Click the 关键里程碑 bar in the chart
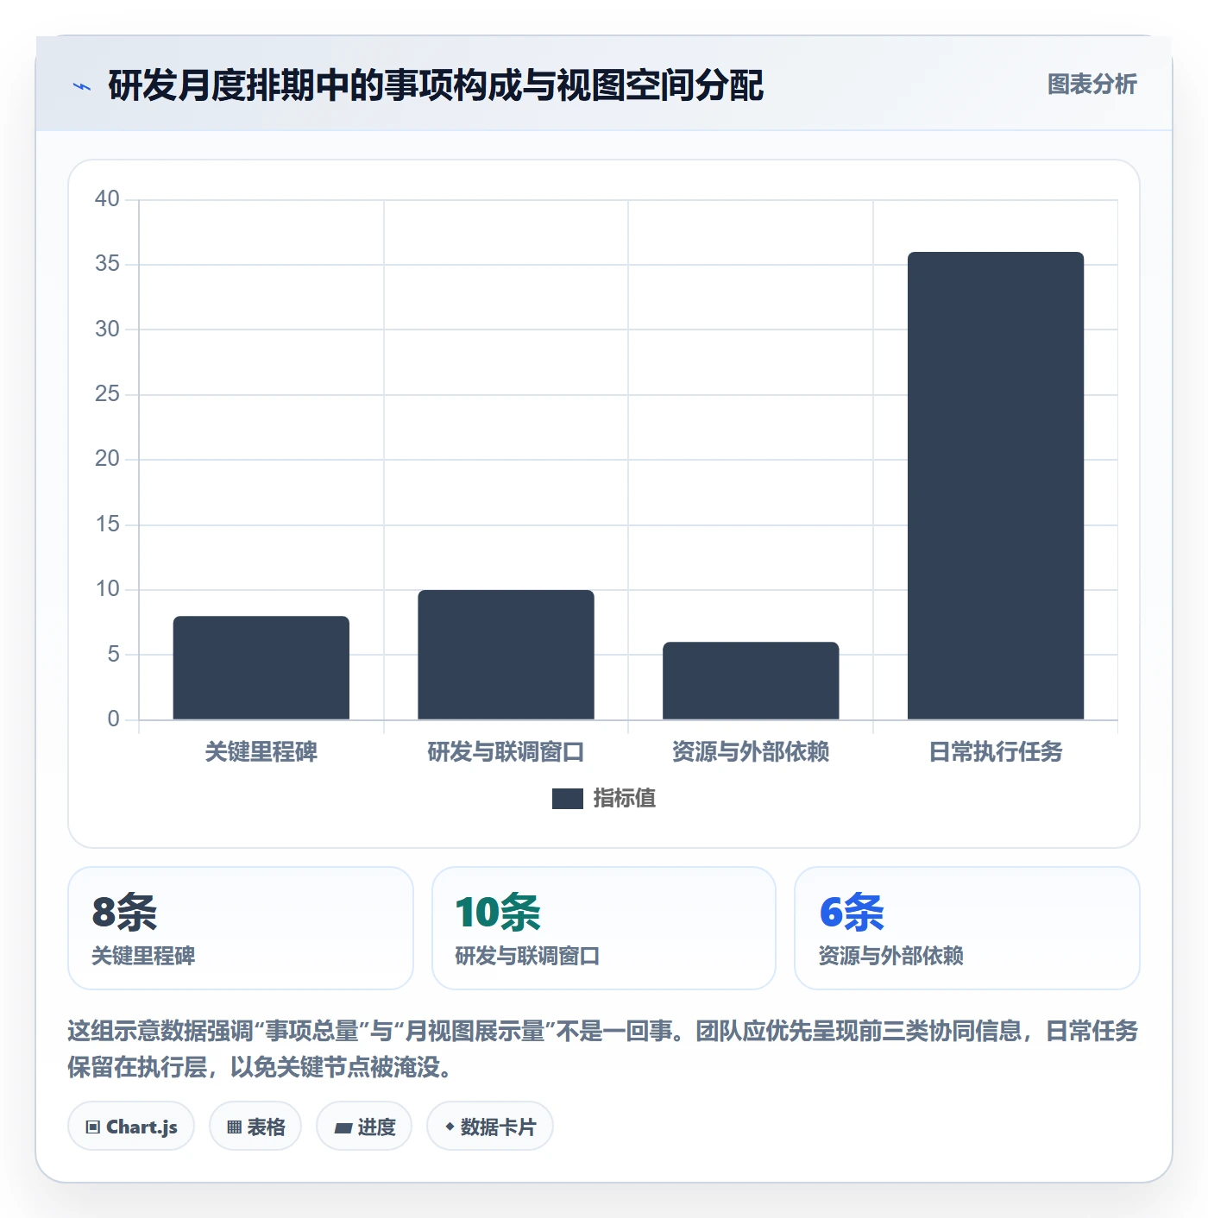 point(261,668)
